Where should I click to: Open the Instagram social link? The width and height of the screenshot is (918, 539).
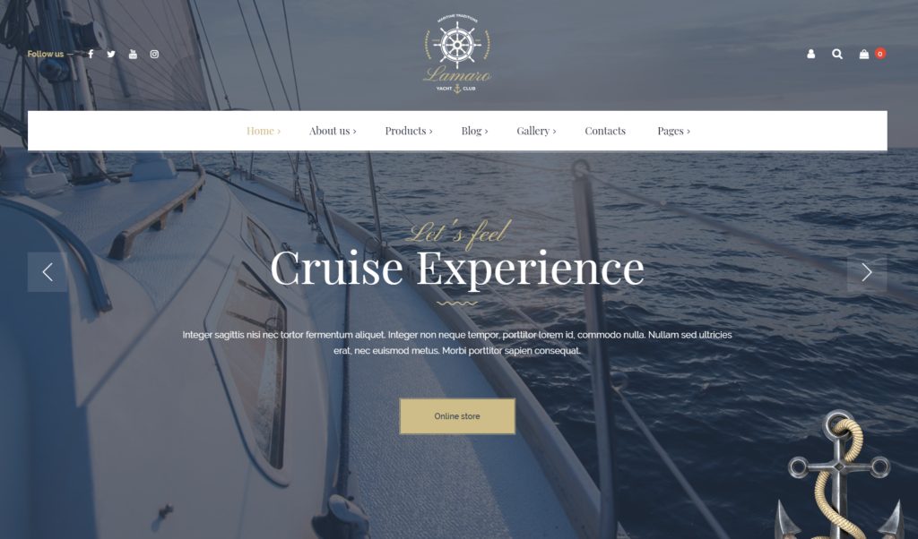(154, 54)
